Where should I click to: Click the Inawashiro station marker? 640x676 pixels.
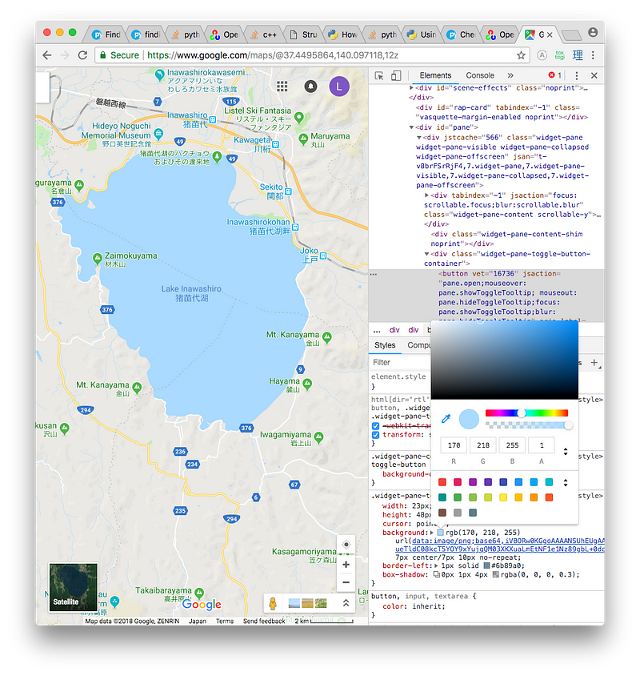[212, 119]
